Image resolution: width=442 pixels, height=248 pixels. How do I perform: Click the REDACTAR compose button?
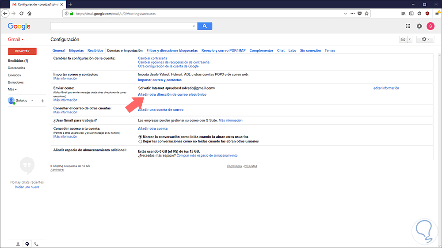(22, 51)
